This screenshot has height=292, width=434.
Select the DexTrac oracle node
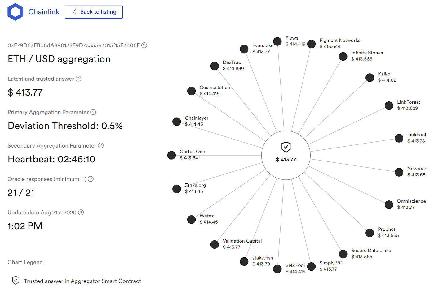point(215,66)
